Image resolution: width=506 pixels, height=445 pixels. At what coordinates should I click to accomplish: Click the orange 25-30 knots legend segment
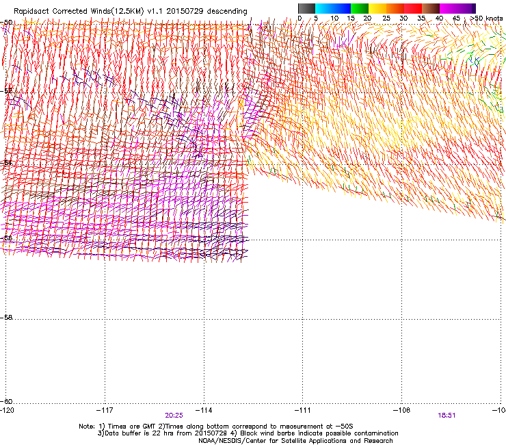(x=395, y=8)
